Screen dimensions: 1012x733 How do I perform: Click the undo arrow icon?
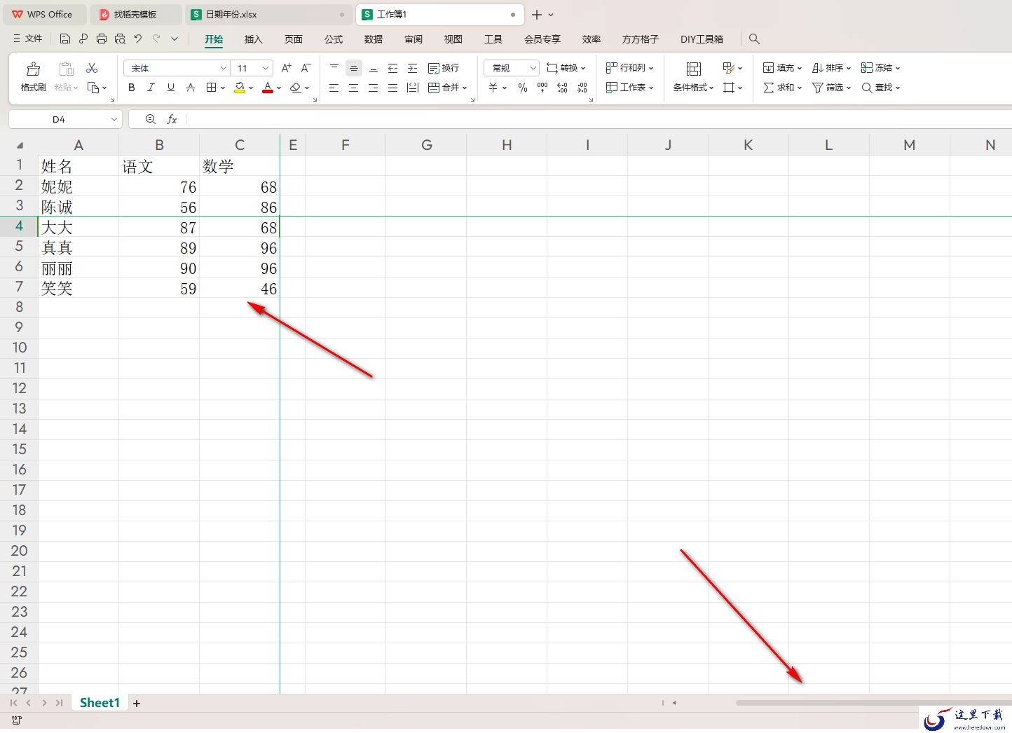138,39
